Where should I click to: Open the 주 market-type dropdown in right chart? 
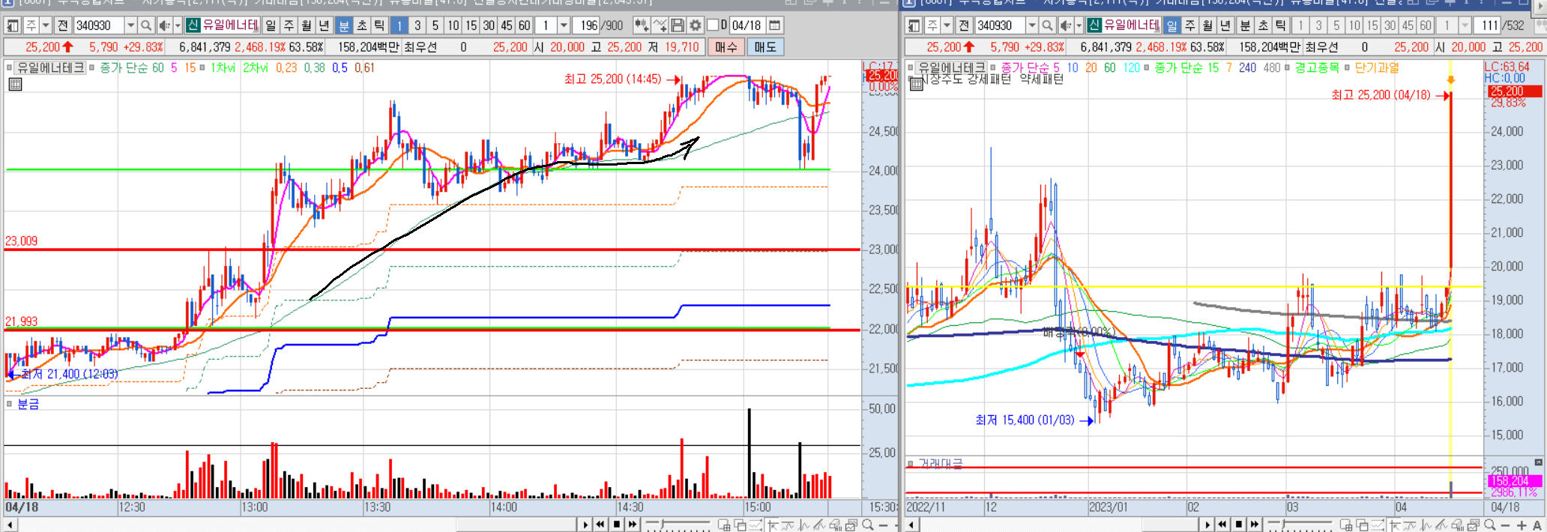click(947, 25)
